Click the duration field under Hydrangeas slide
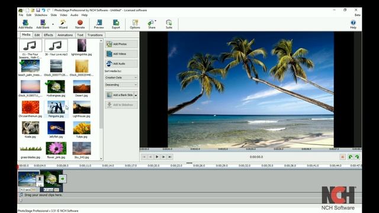 (x=49, y=190)
